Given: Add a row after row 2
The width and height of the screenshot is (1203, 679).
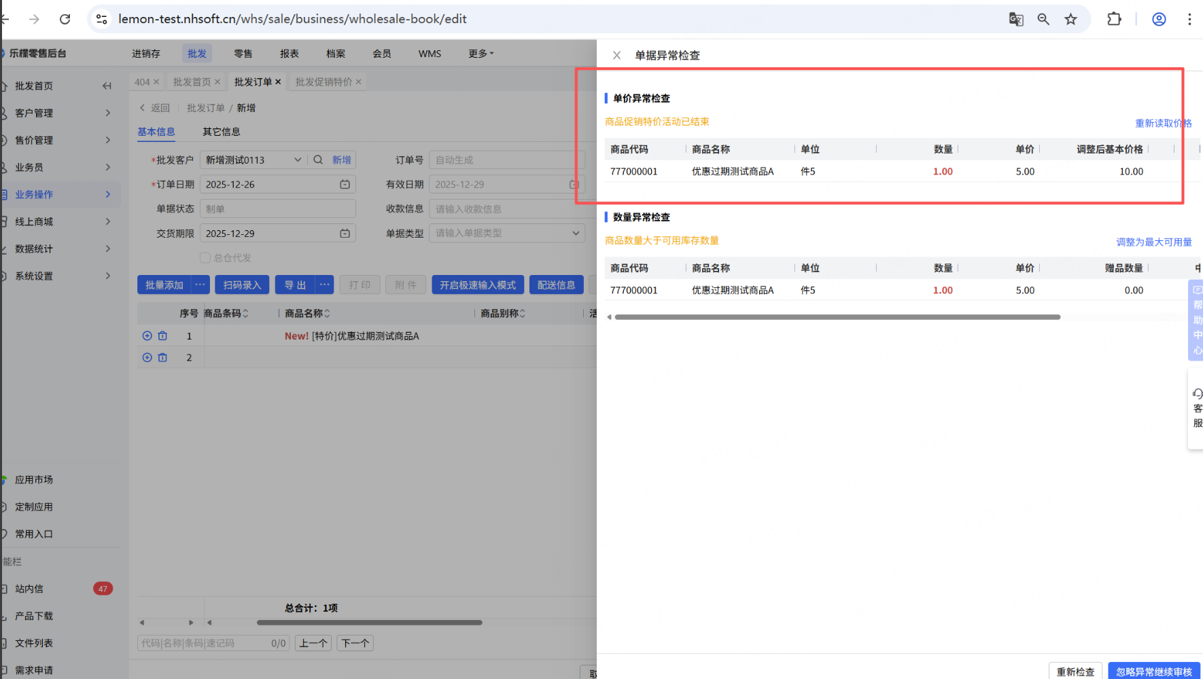Looking at the screenshot, I should [147, 357].
